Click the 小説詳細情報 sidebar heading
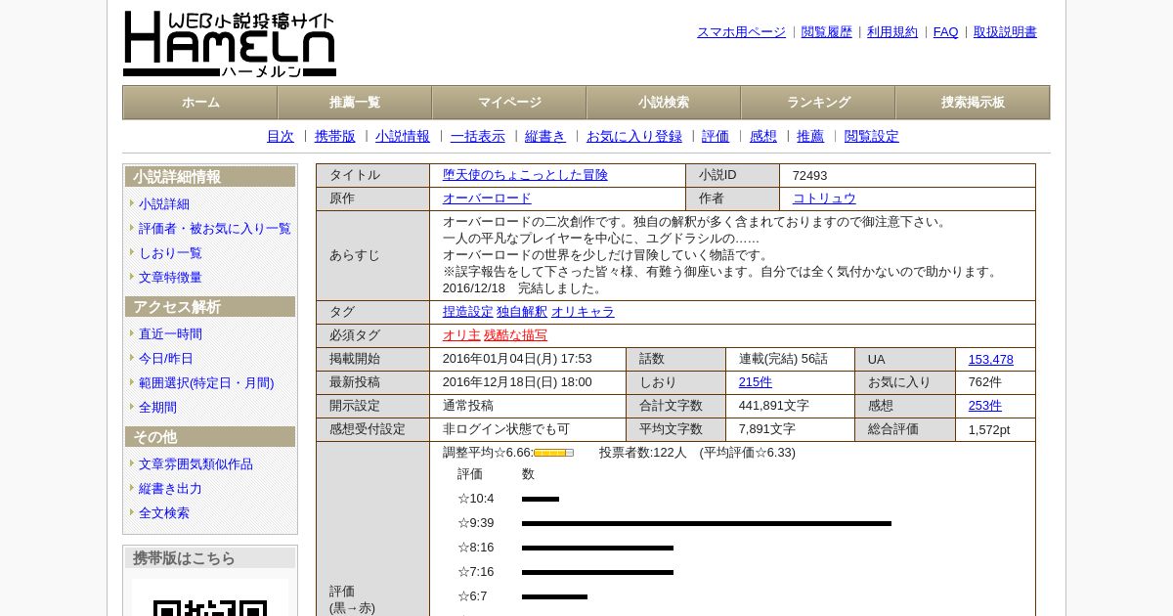 (210, 177)
